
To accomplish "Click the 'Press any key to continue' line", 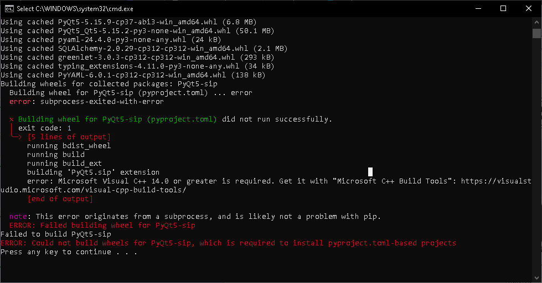I will pyautogui.click(x=68, y=252).
